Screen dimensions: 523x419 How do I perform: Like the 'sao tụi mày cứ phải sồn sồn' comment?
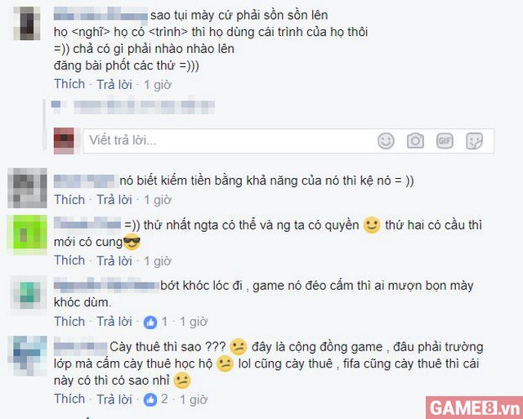click(x=69, y=84)
